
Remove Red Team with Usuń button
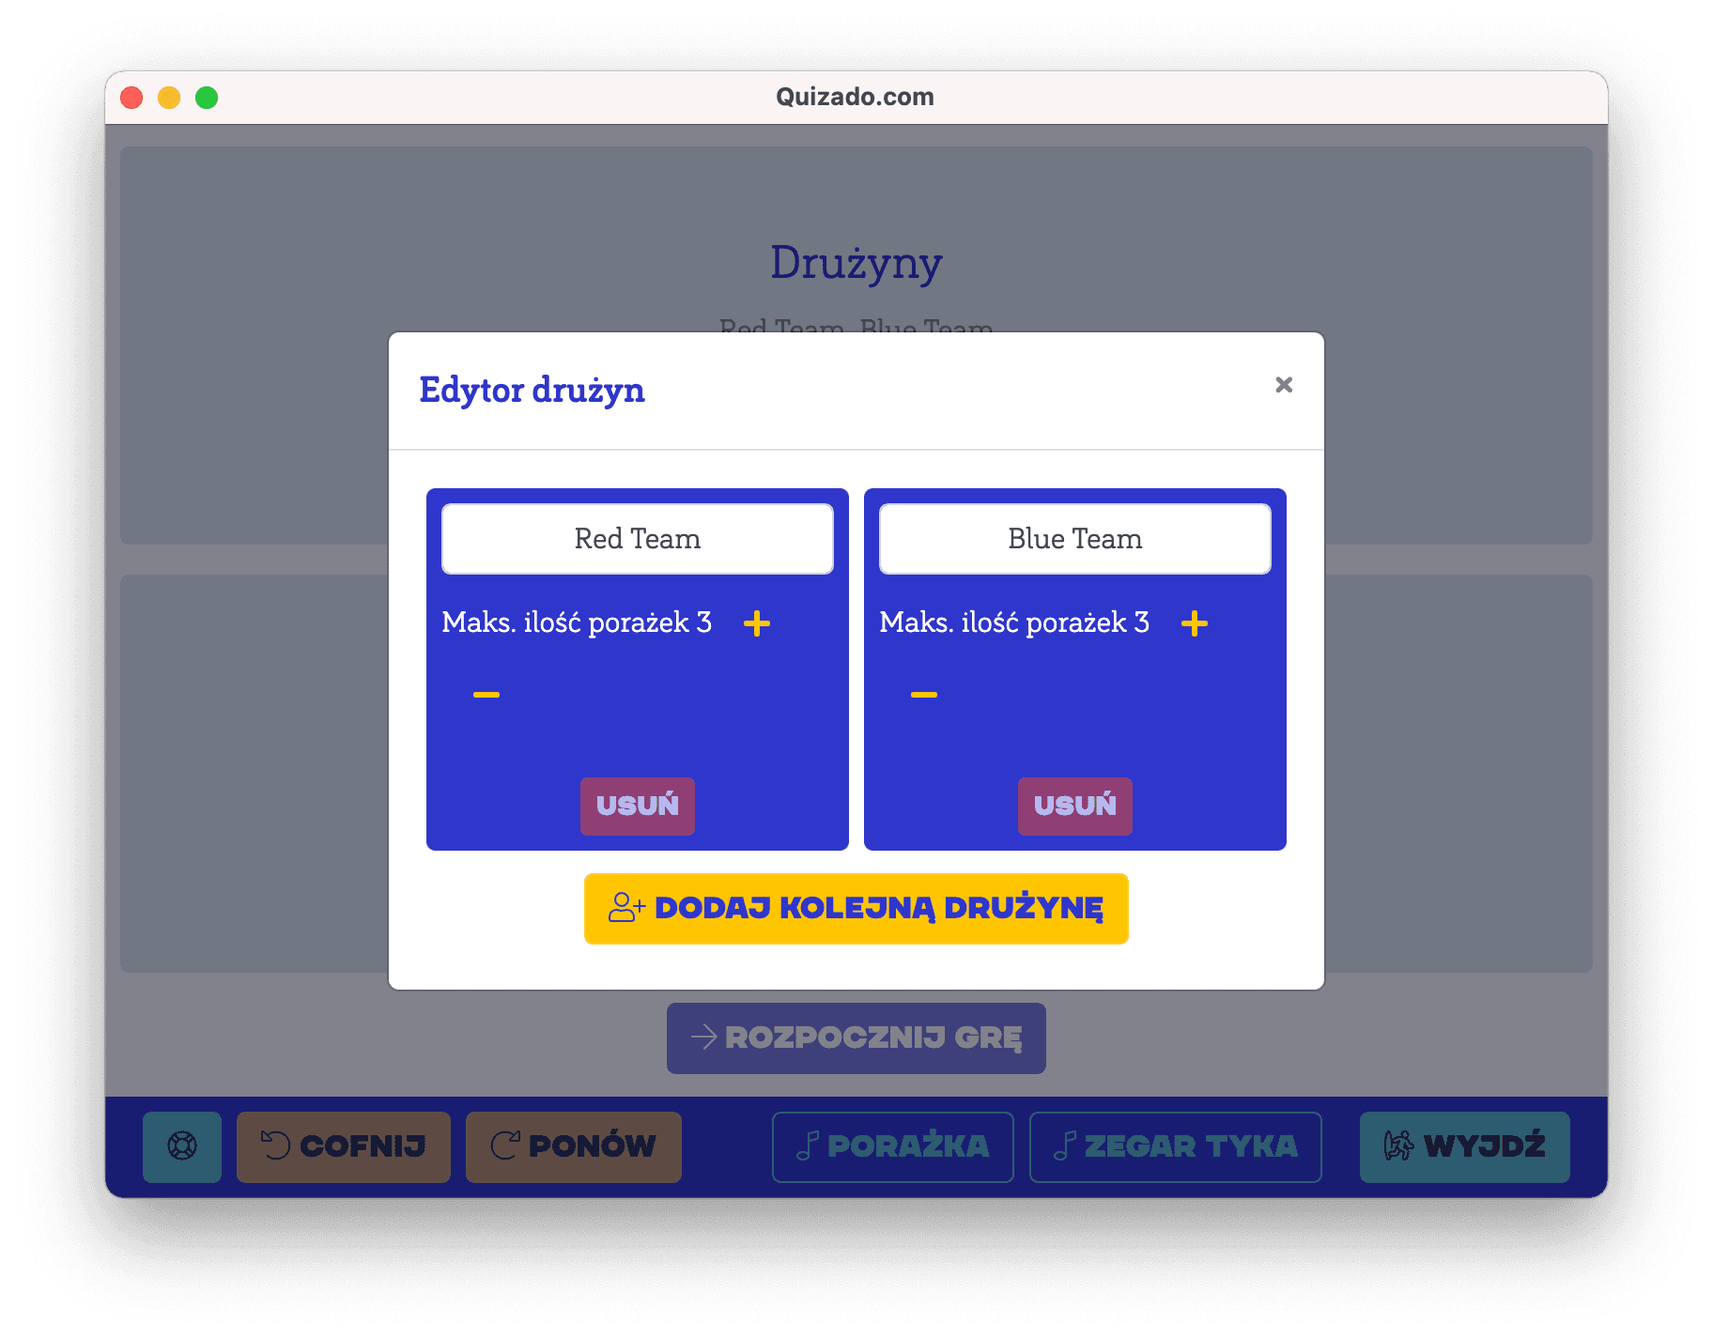(638, 806)
